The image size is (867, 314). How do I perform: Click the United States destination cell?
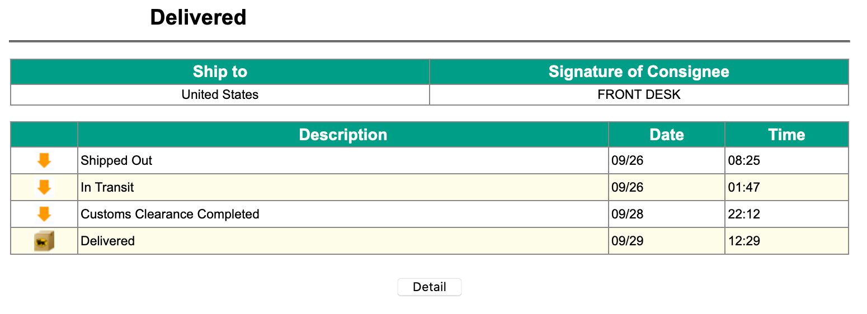click(x=220, y=94)
